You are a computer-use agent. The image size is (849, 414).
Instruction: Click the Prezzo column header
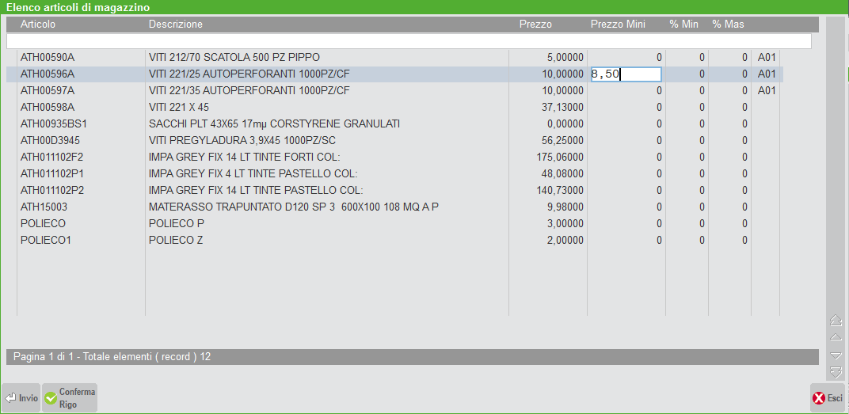point(535,25)
